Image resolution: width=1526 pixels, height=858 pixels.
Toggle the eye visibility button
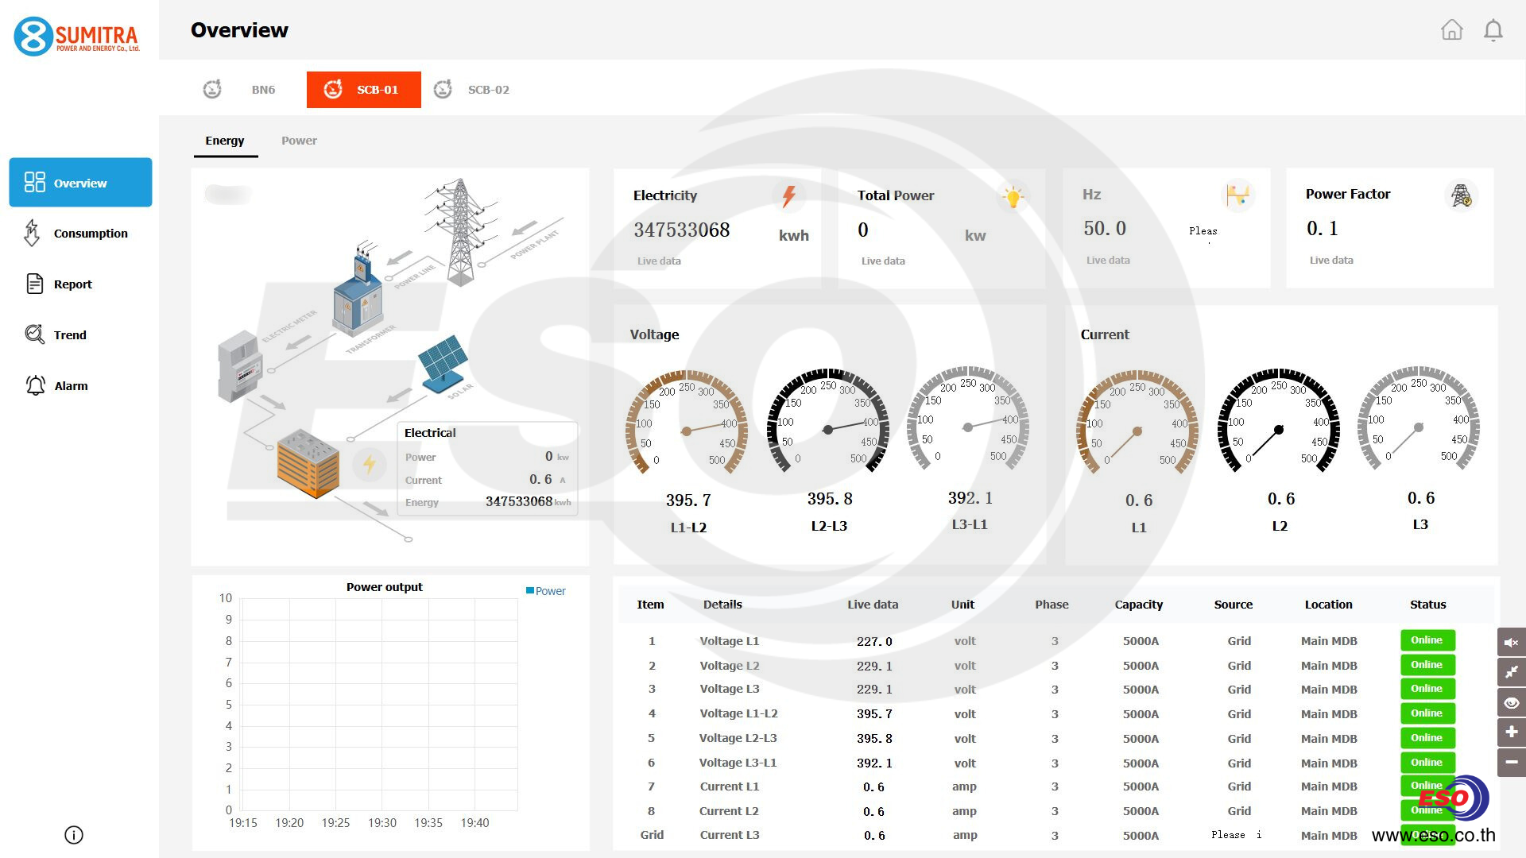pyautogui.click(x=1511, y=702)
